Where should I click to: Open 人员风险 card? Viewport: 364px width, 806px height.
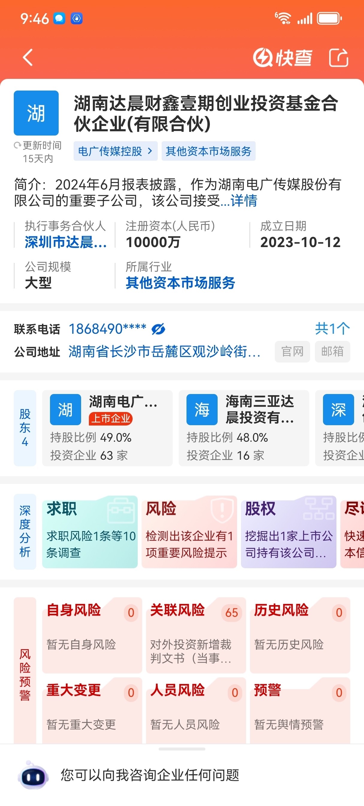coord(196,711)
